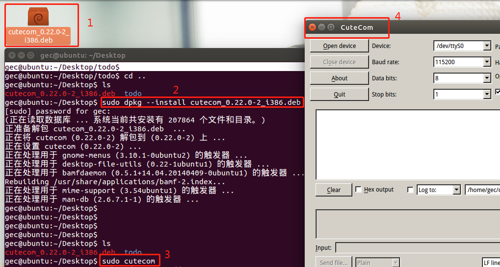Click the line reporting 207864 installed files
Viewport: 500px width, 267px height.
[x=135, y=121]
